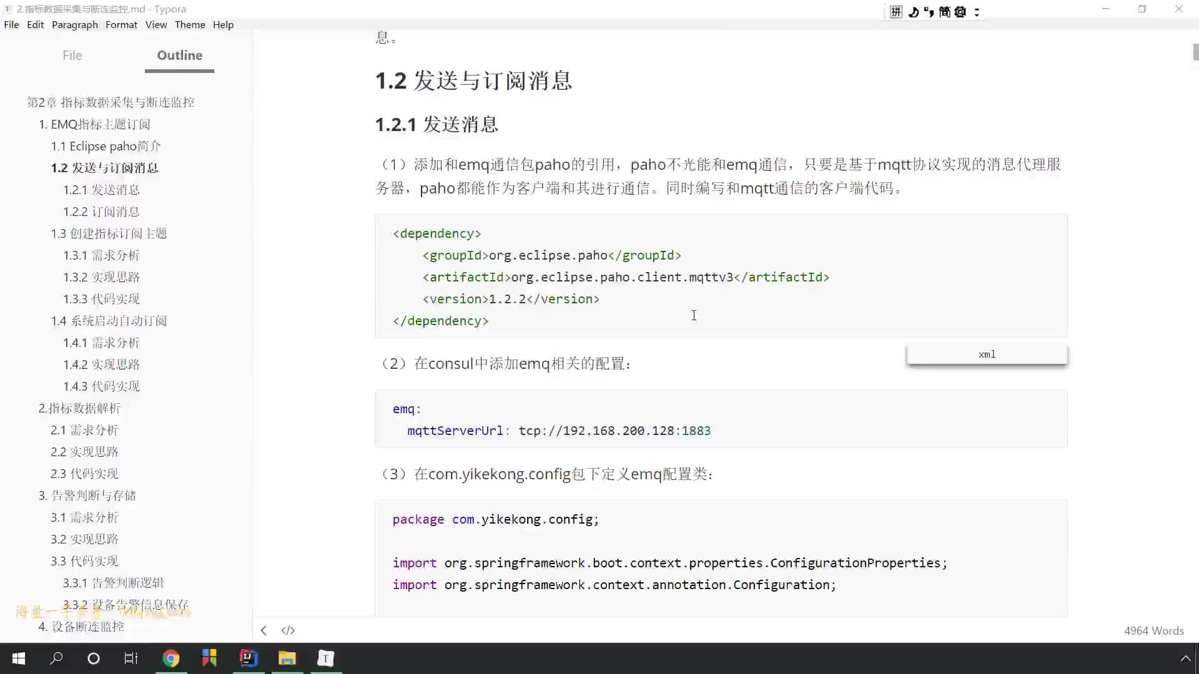The image size is (1199, 674).
Task: Click the IME pinyin mode icon
Action: [896, 12]
